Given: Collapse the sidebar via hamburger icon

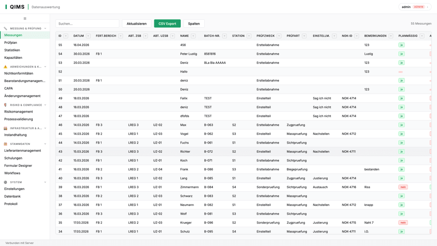Looking at the screenshot, I should 25,18.
